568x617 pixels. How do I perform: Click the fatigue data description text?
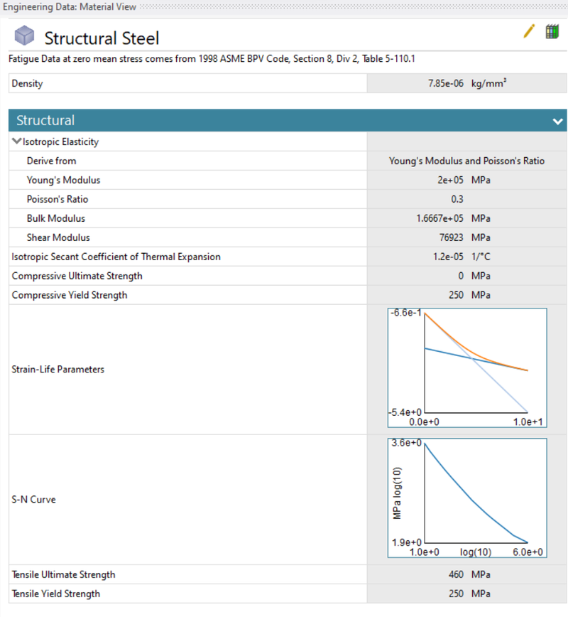click(212, 59)
